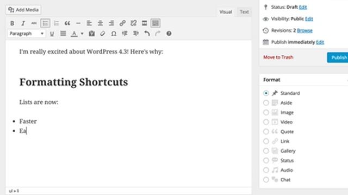Image resolution: width=348 pixels, height=195 pixels.
Task: Remove link from text
Action: [x=133, y=23]
